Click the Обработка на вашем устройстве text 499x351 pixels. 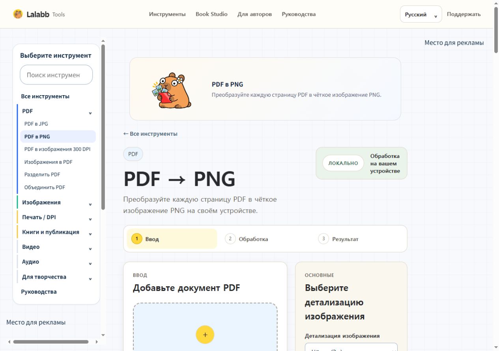click(385, 163)
